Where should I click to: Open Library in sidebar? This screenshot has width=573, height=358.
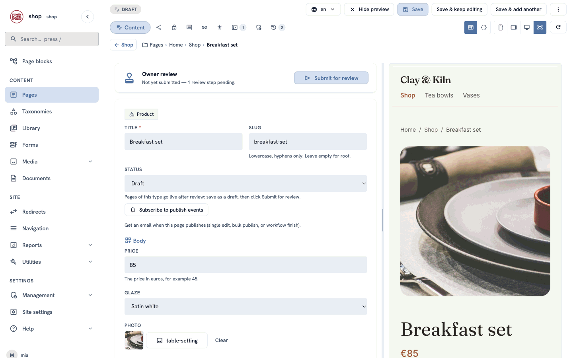pos(52,128)
